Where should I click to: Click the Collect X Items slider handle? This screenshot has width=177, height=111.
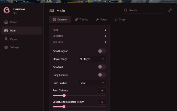pos(64,107)
